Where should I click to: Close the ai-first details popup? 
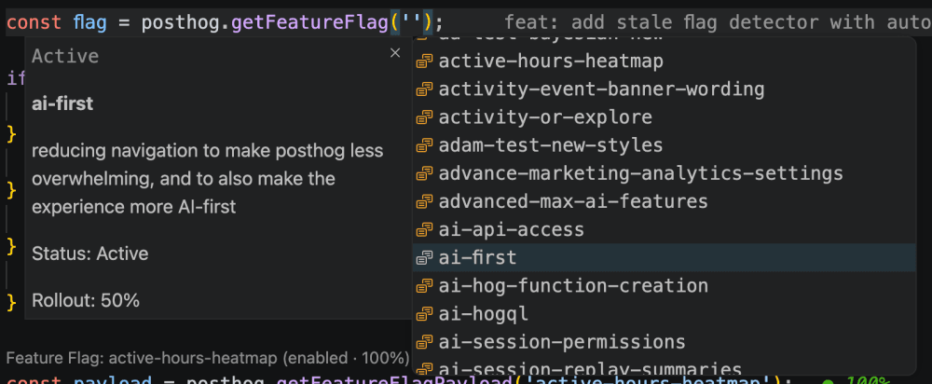click(x=395, y=53)
